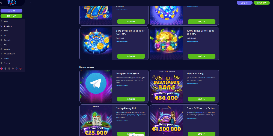Viewport: 273px width, 136px height.
Task: Click the search magnifier icon in header
Action: point(31,3)
